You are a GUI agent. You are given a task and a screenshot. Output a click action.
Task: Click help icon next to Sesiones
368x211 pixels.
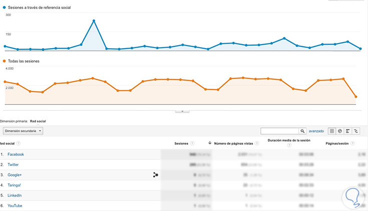click(192, 144)
